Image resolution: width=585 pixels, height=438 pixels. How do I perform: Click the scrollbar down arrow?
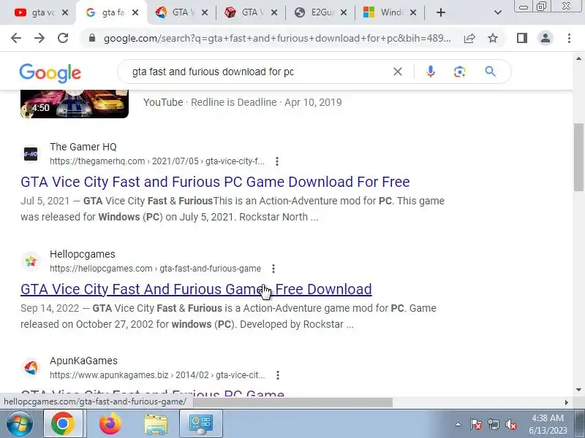pos(578,390)
